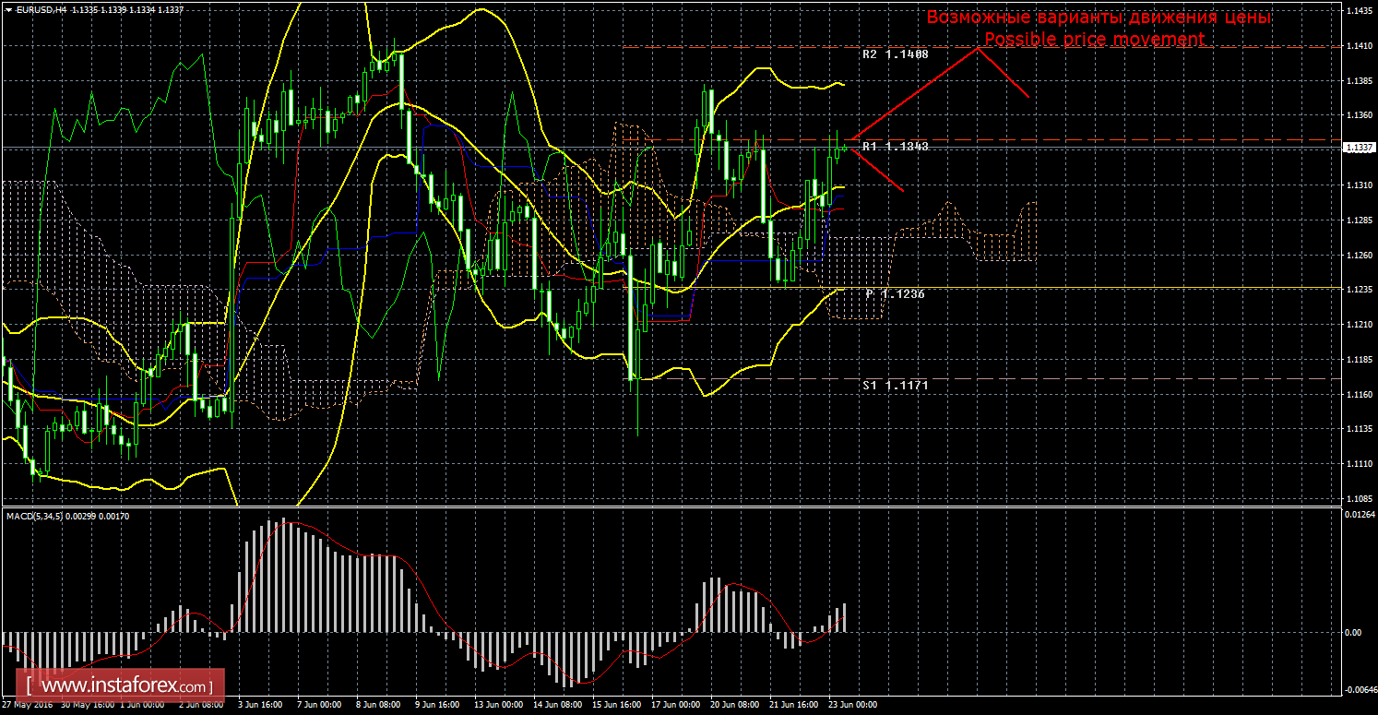Click the 1.1085 price axis label
1378x715 pixels.
(1360, 499)
